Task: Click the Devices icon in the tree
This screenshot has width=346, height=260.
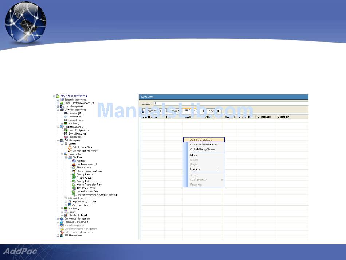Action: [x=66, y=113]
